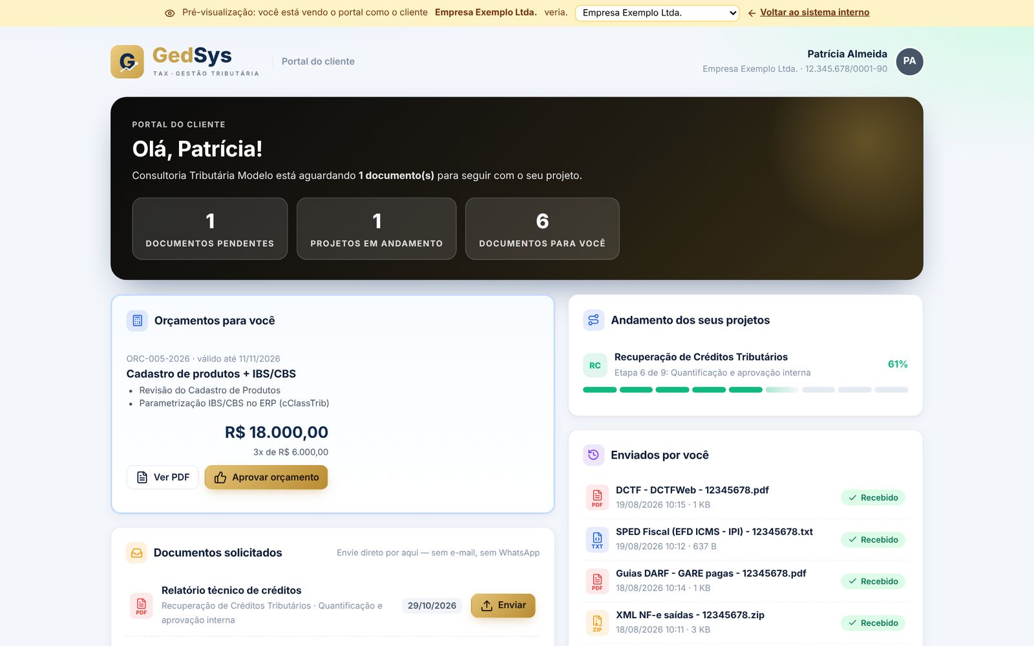Click the Recebido badge for SPED Fiscal
Screen dimensions: 1034x646
coord(873,539)
